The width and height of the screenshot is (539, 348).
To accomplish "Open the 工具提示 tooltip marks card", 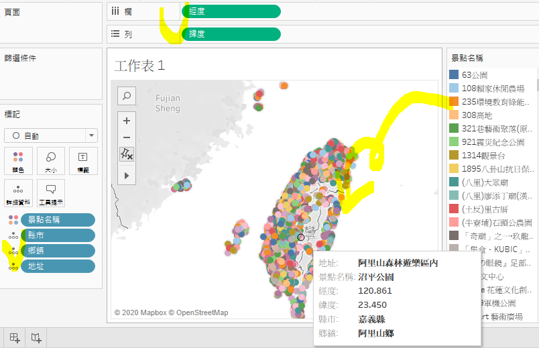I will click(51, 193).
